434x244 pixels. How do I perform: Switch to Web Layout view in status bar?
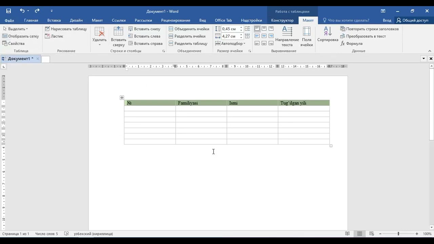coord(372,234)
